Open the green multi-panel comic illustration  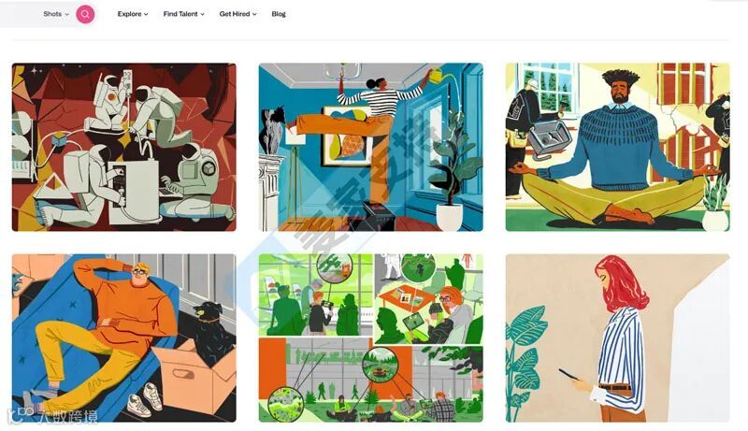[370, 338]
